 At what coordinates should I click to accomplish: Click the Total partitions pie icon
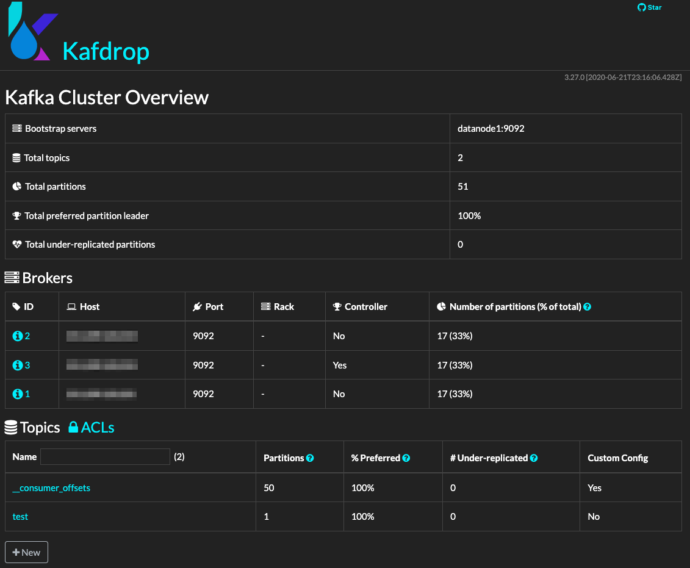click(16, 187)
